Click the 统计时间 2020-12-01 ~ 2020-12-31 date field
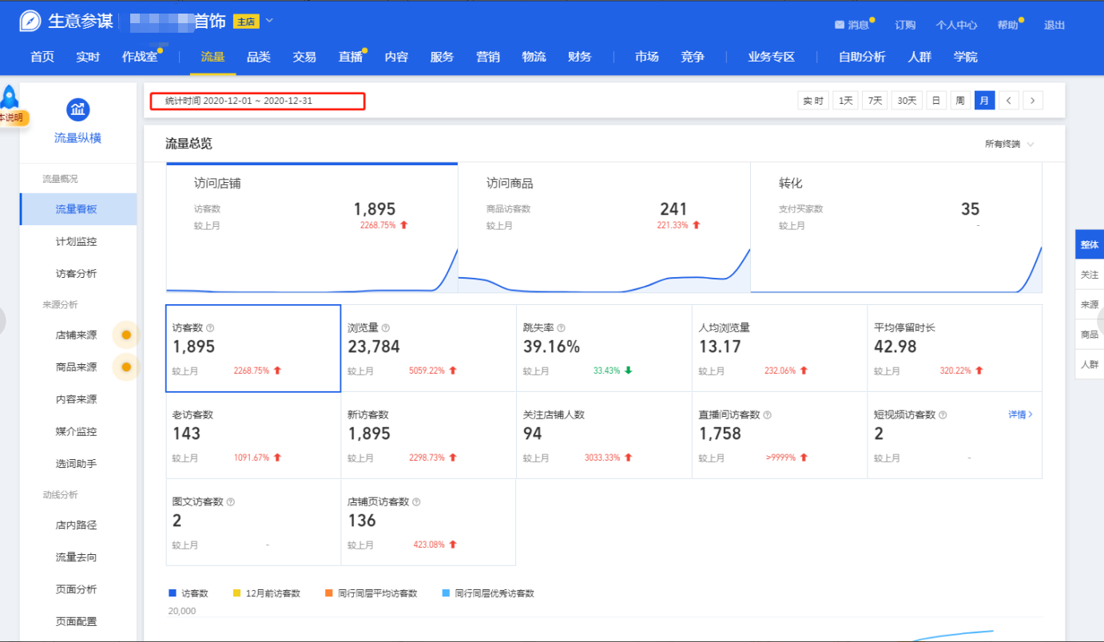The image size is (1104, 642). (258, 101)
